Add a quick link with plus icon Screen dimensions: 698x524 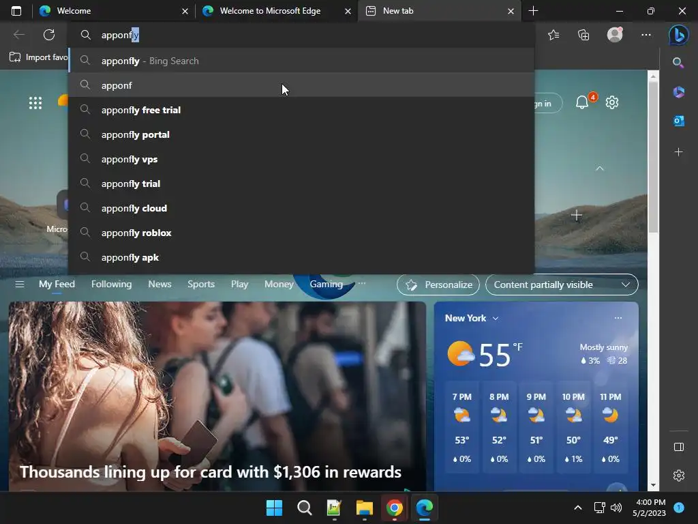pyautogui.click(x=577, y=216)
